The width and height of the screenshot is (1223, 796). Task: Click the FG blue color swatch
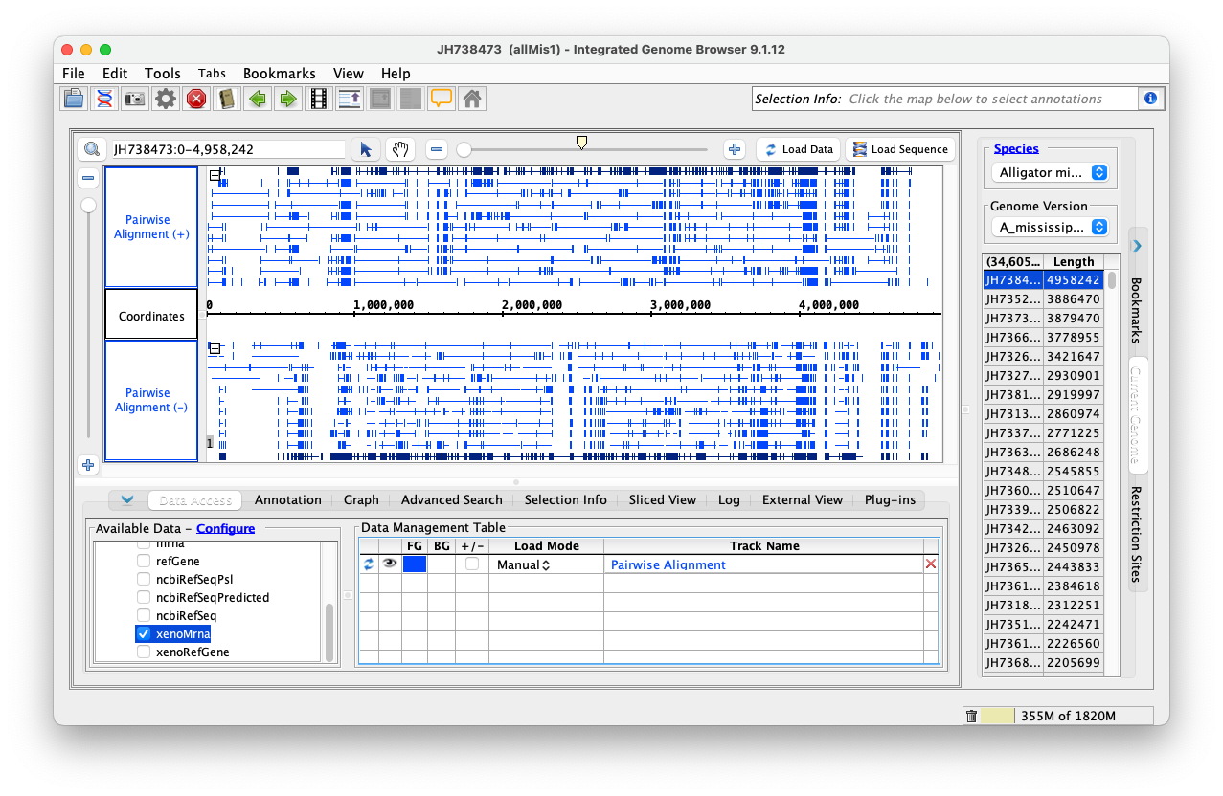(x=414, y=565)
